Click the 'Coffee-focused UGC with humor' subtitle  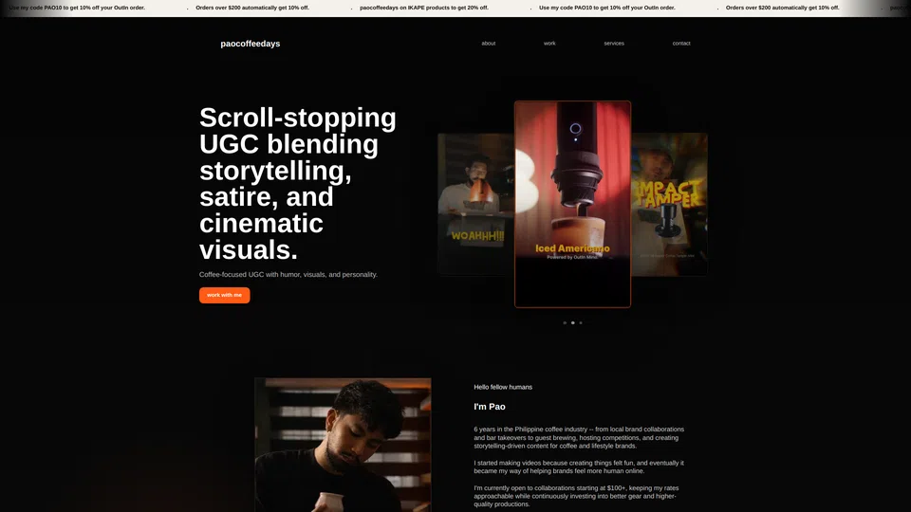click(x=288, y=275)
